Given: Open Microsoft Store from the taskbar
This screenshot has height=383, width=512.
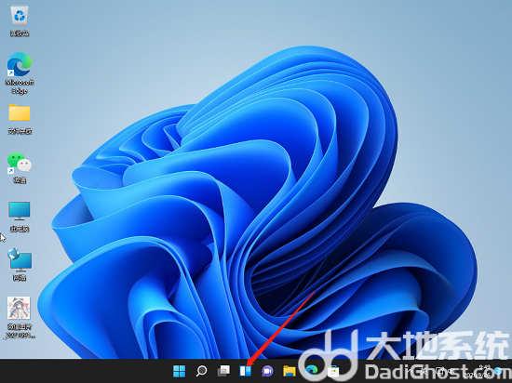Looking at the screenshot, I should pyautogui.click(x=333, y=371).
